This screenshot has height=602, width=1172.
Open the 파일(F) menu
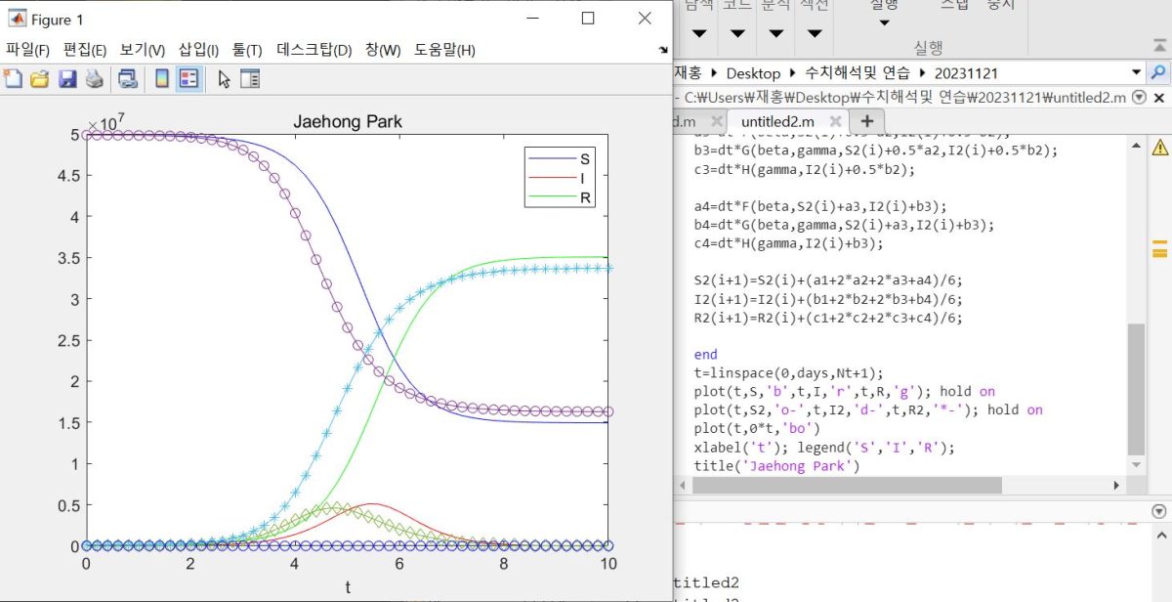[x=27, y=50]
